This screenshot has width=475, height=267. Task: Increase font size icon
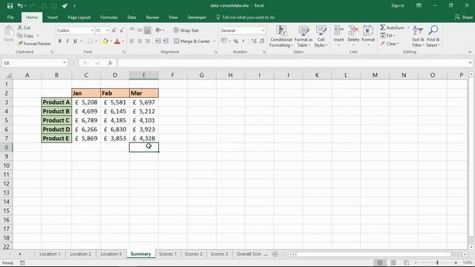pyautogui.click(x=114, y=30)
